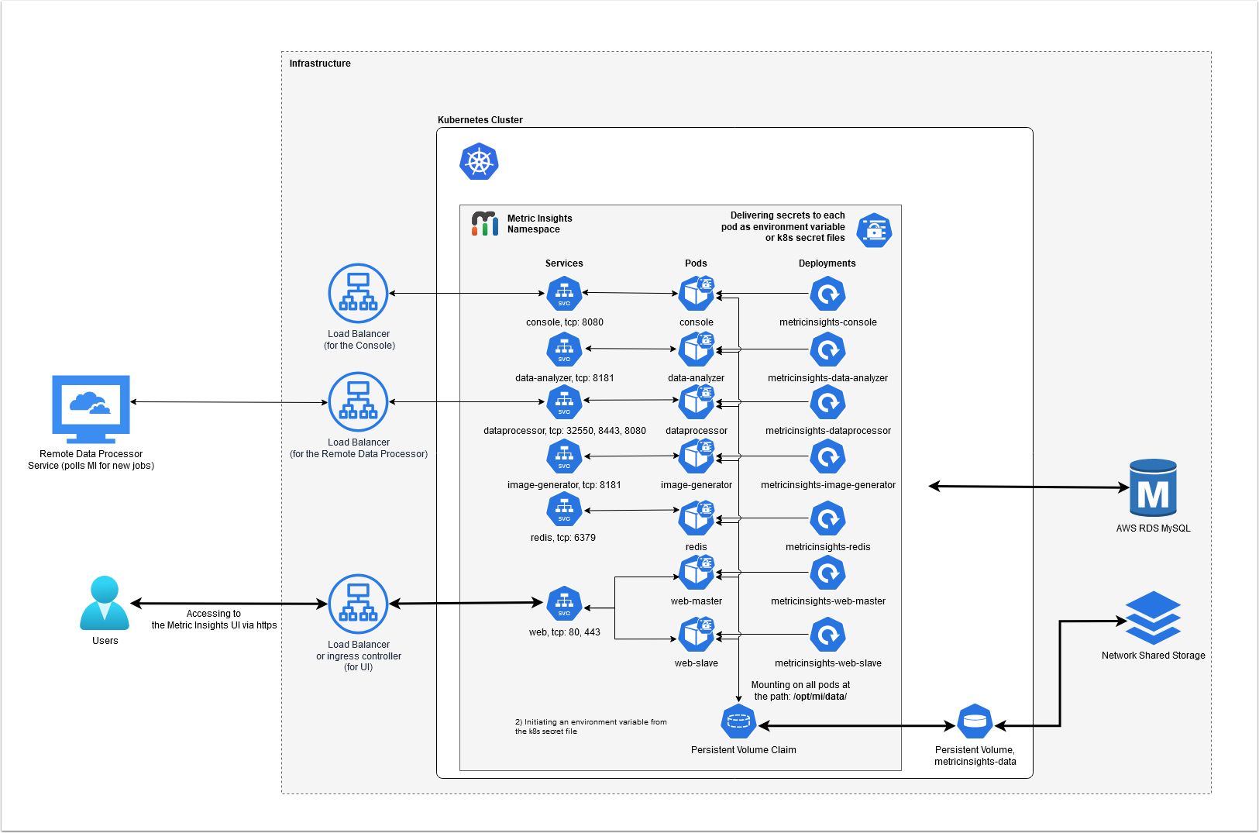This screenshot has width=1259, height=833.
Task: Click the 'Accessing to the Metric Insights UI' text
Action: [x=214, y=619]
